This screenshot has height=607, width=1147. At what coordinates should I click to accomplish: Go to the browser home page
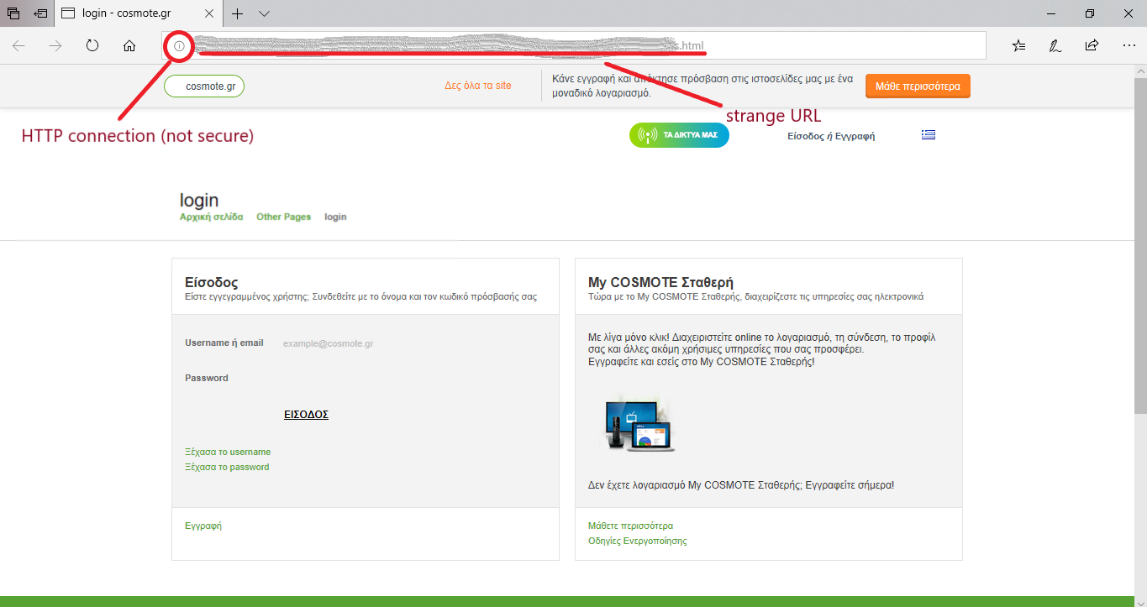[x=129, y=45]
